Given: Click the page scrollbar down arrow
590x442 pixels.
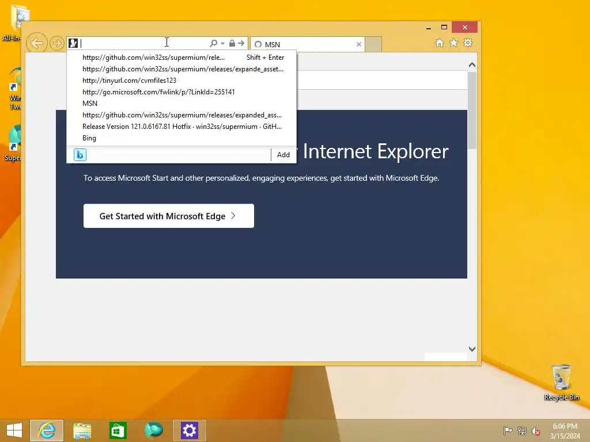Looking at the screenshot, I should click(472, 349).
